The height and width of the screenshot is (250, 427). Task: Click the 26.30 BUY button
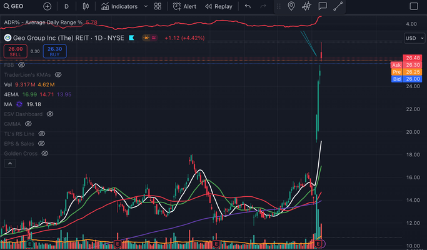point(55,51)
